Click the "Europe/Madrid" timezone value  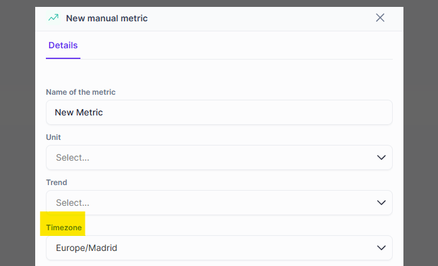[87, 248]
